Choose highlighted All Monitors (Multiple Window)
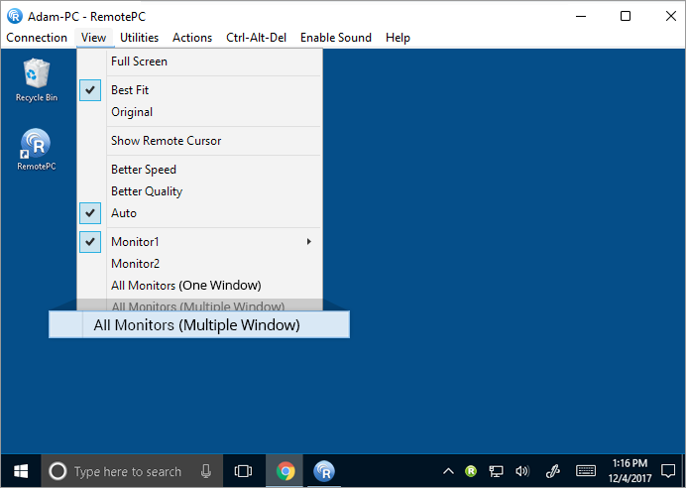This screenshot has width=686, height=488. coord(199,324)
